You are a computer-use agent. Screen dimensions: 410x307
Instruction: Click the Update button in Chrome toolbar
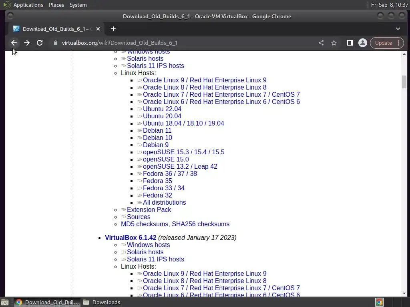point(383,43)
